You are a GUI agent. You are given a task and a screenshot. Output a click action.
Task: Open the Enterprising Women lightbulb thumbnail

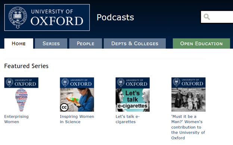[21, 94]
